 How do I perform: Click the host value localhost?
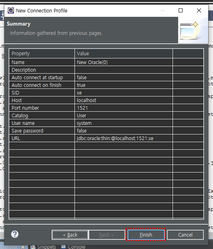click(86, 100)
